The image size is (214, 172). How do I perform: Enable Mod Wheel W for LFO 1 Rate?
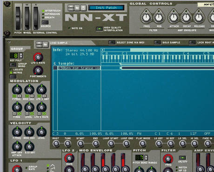tap(39, 114)
